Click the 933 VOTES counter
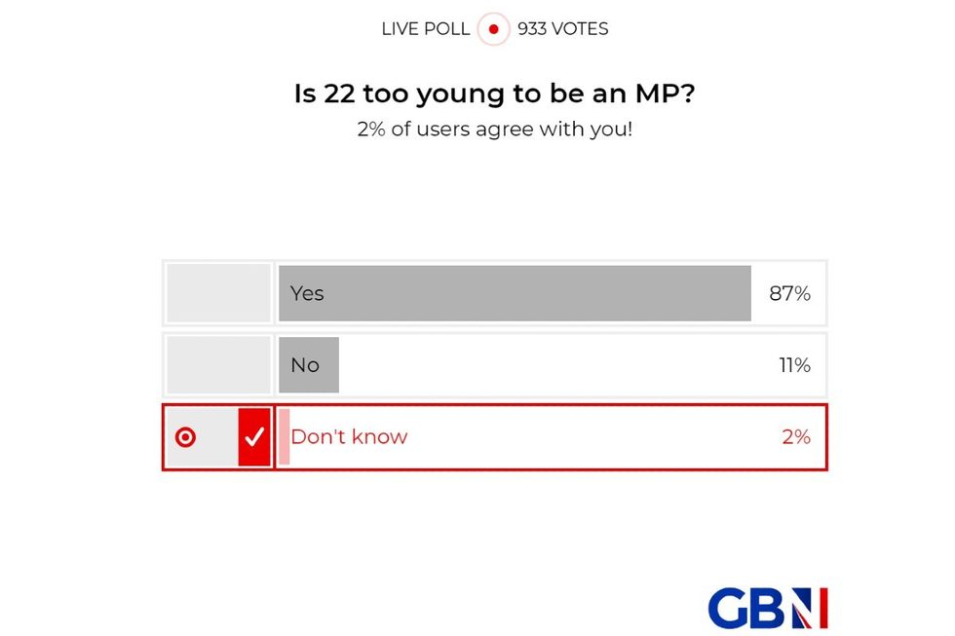The width and height of the screenshot is (955, 636). point(562,29)
